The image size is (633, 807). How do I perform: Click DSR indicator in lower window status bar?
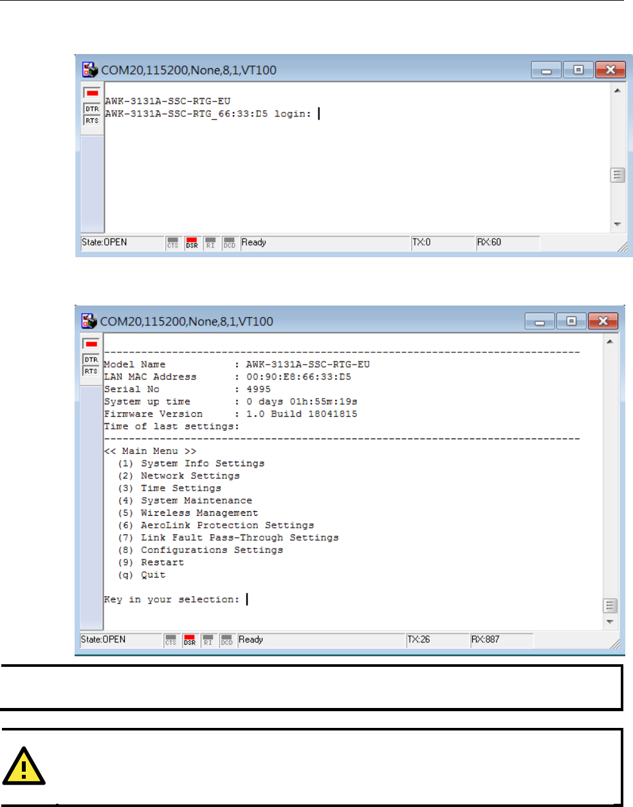point(190,640)
